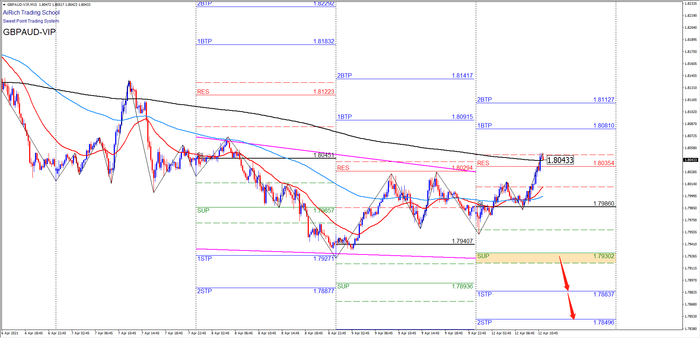Image resolution: width=700 pixels, height=338 pixels.
Task: Select the green SUP label at 1.78936
Action: tap(343, 286)
